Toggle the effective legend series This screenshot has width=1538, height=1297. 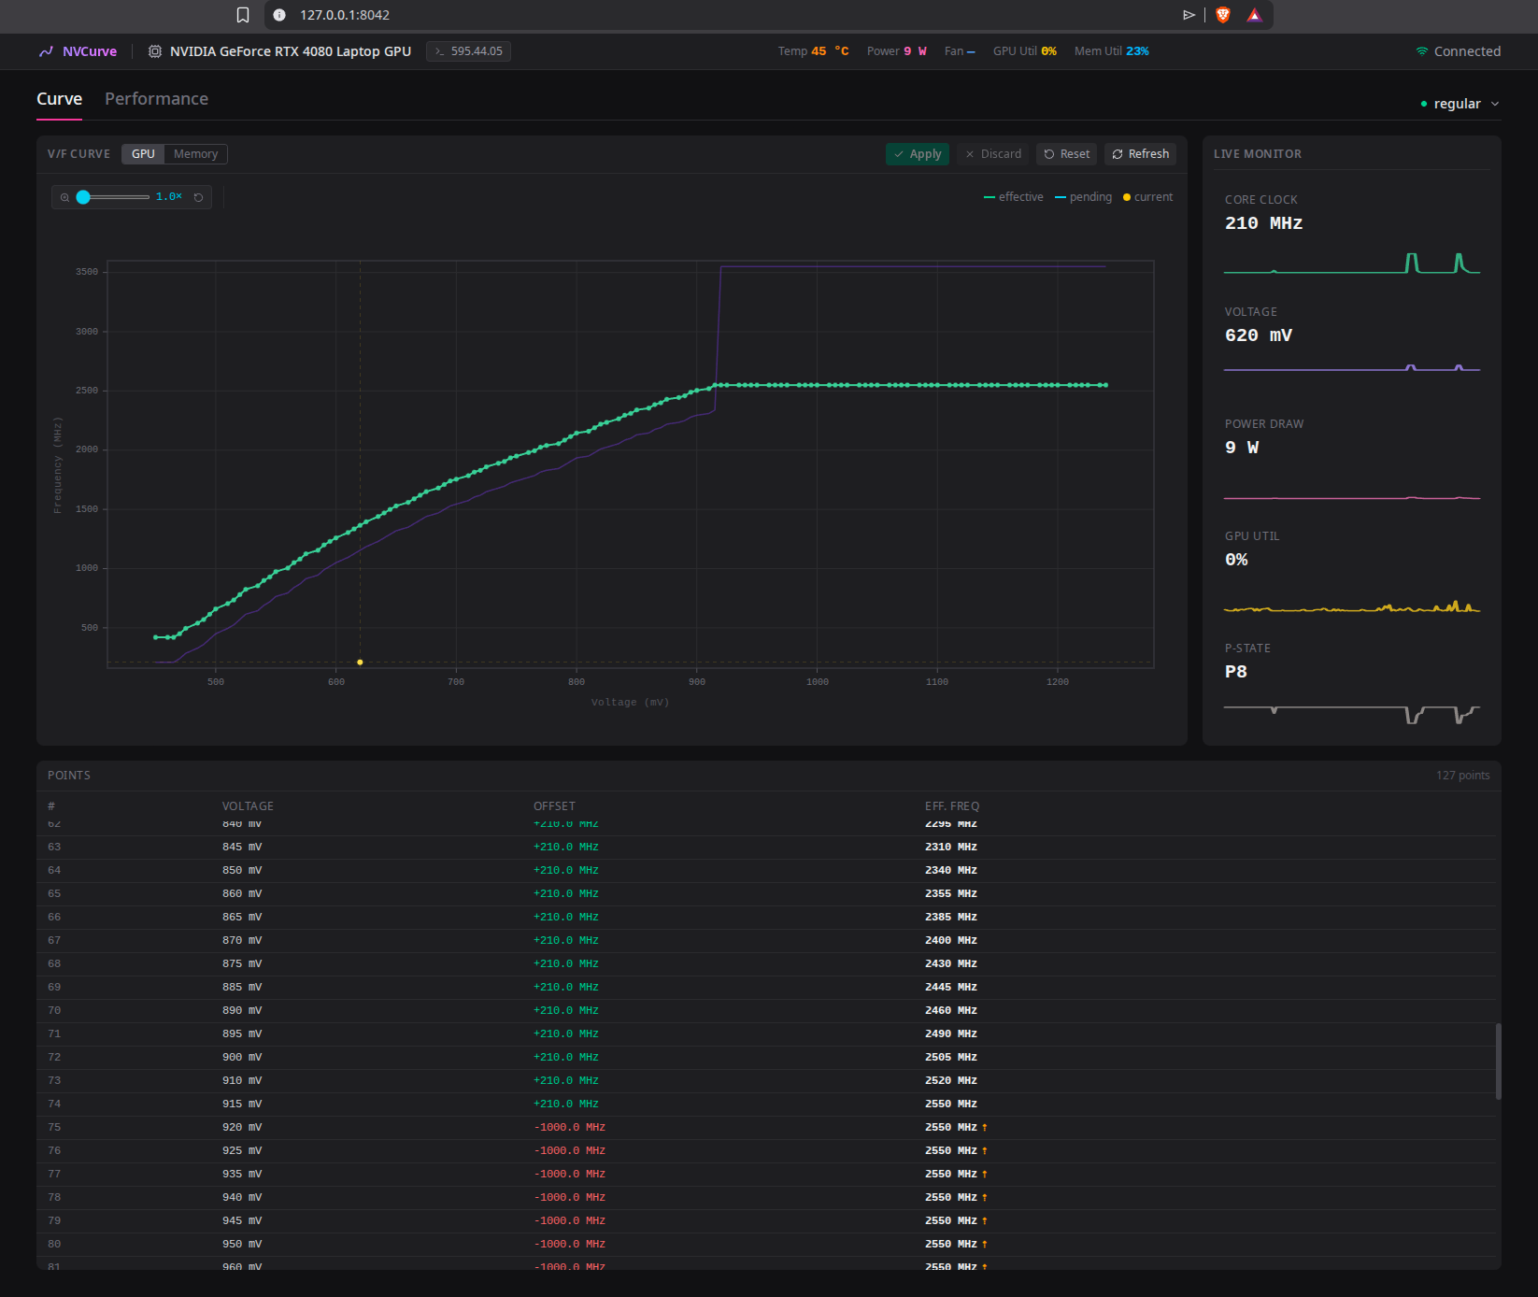pyautogui.click(x=1014, y=197)
